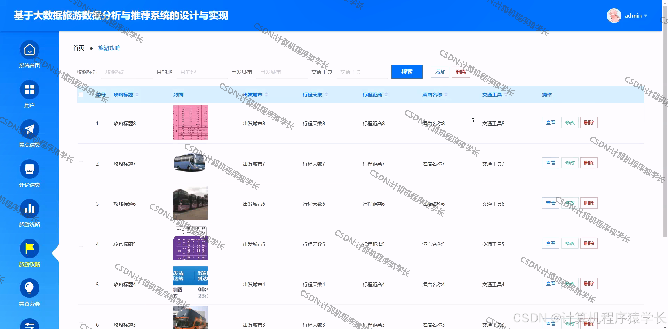Select the 交通工具4 cell

click(493, 285)
